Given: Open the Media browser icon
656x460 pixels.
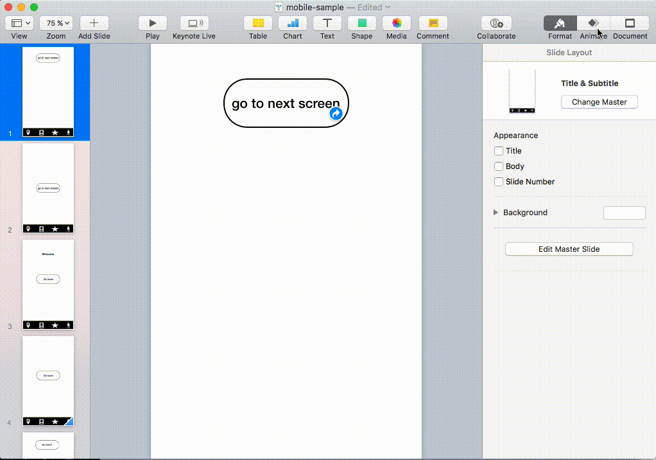Looking at the screenshot, I should coord(397,23).
